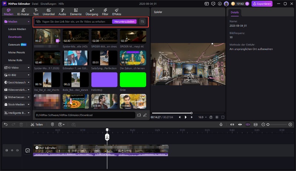
Task: Open the download center icon in title bar
Action: coord(219,4)
